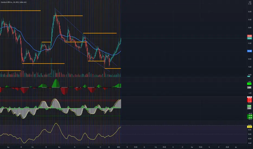Image resolution: width=253 pixels, height=149 pixels.
Task: Click the 19.00 price axis value
Action: click(250, 67)
